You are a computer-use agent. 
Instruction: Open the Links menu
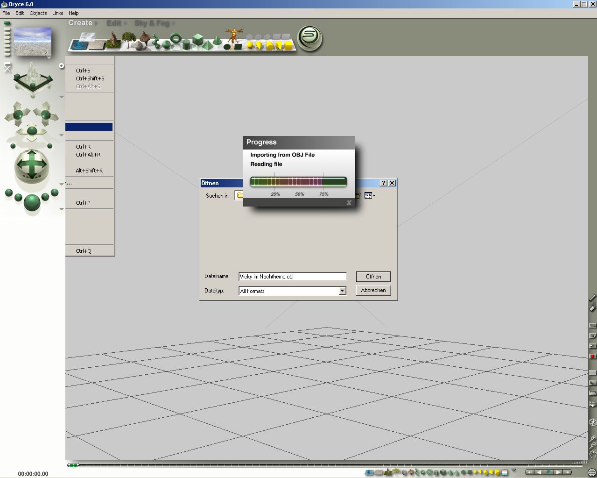coord(58,13)
